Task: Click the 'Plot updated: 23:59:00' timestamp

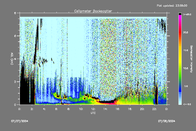Action: point(172,6)
